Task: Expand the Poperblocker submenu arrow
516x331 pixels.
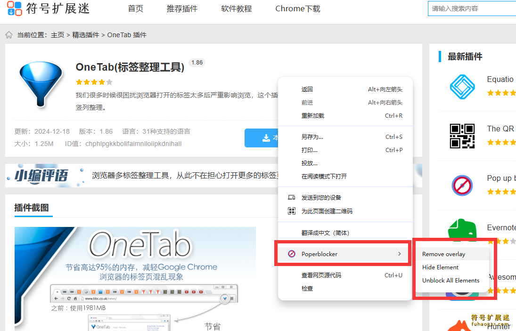Action: click(399, 254)
